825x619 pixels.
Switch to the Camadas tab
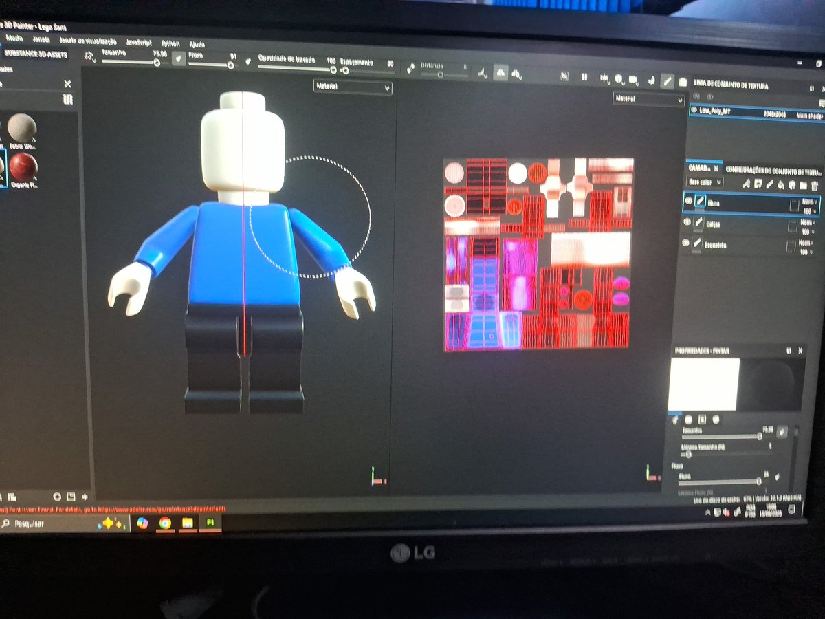pyautogui.click(x=701, y=167)
